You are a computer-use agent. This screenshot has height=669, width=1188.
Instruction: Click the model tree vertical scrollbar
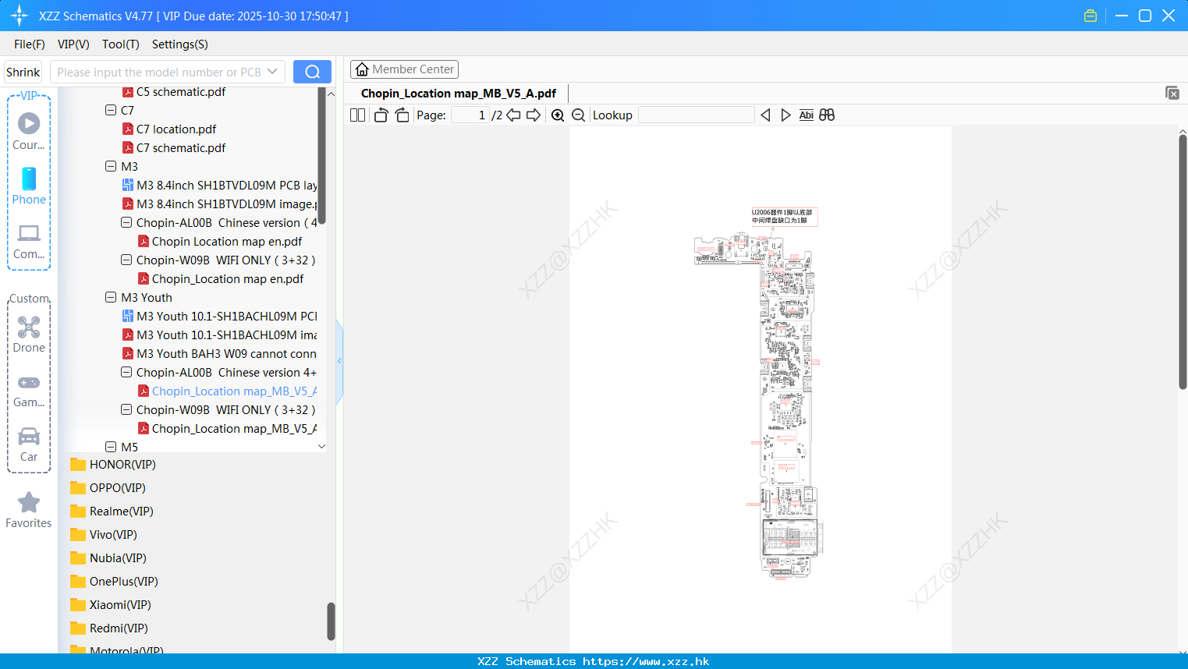click(x=321, y=156)
